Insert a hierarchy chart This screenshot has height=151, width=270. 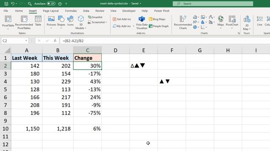click(204, 17)
